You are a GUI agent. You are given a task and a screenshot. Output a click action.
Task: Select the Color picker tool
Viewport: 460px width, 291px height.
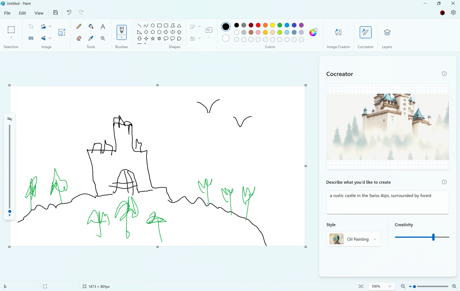coord(91,38)
